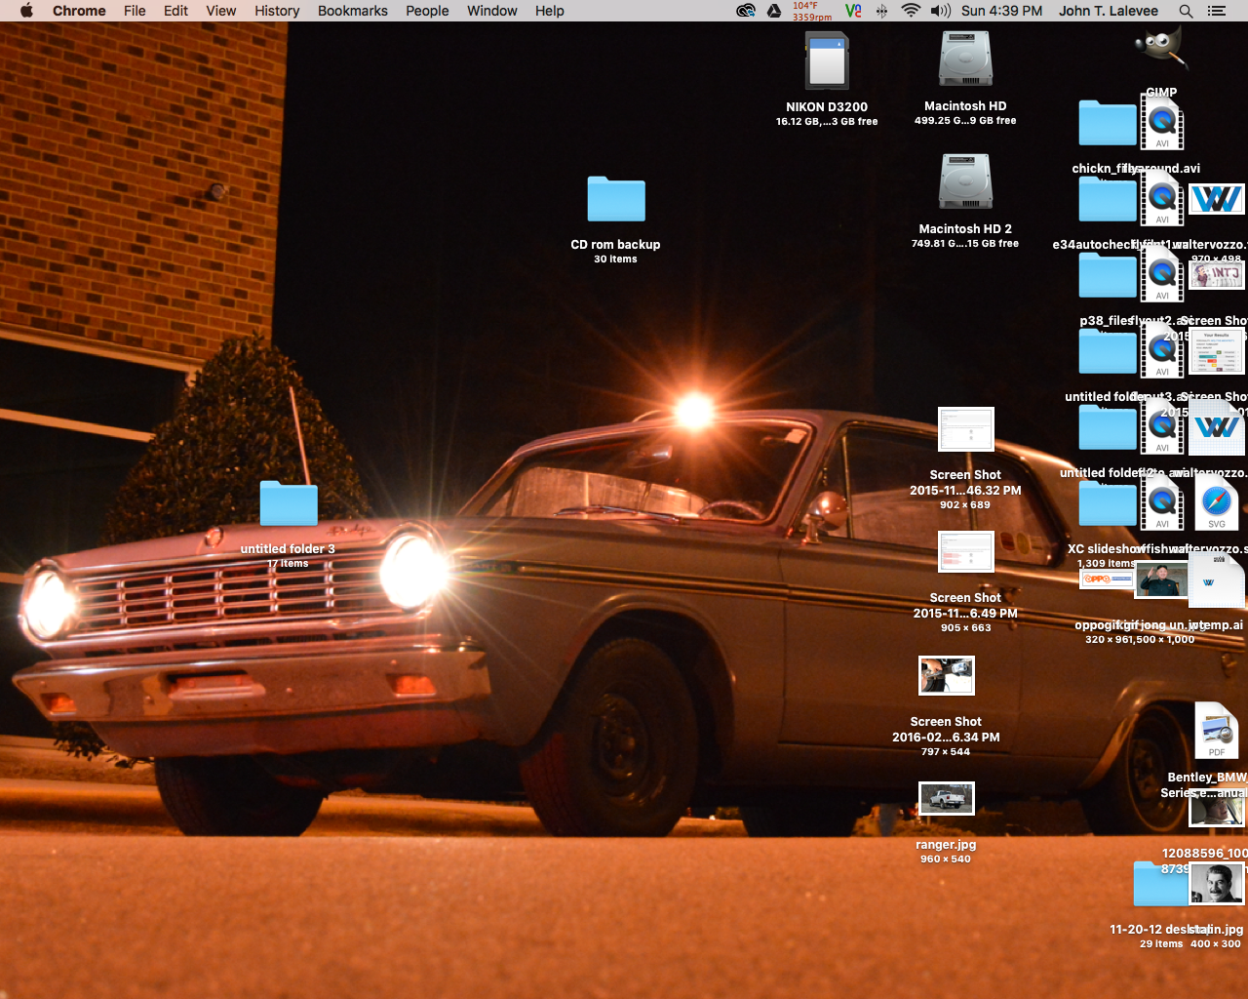Click the Sun 4:39 PM clock
The width and height of the screenshot is (1248, 999).
click(x=1001, y=11)
